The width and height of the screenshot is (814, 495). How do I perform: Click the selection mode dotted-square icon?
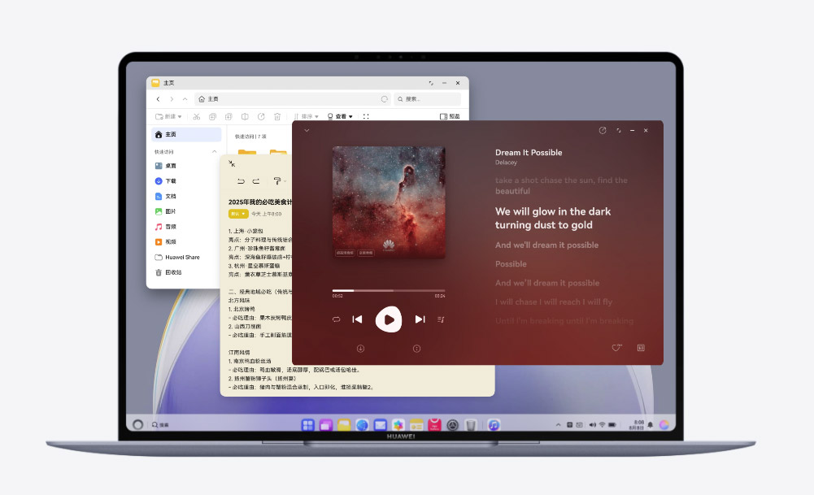(x=366, y=116)
